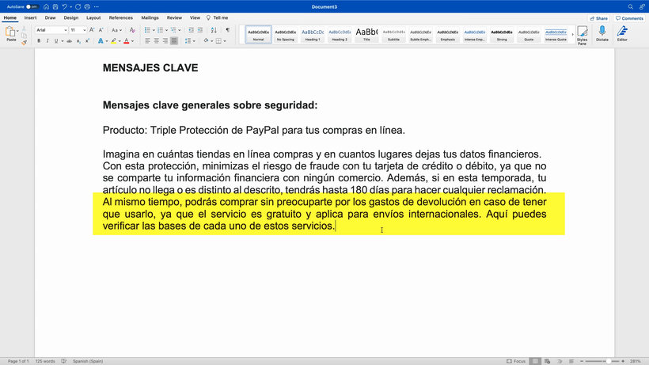Increase the font size

[x=92, y=30]
